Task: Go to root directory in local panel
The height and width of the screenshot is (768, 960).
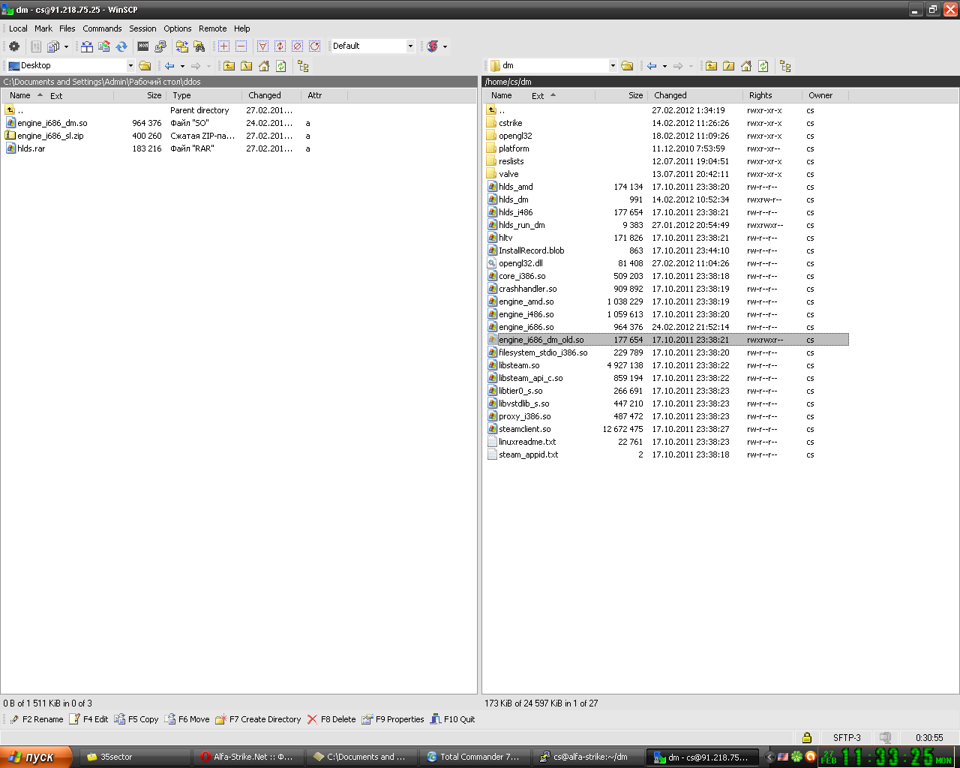Action: pos(246,66)
